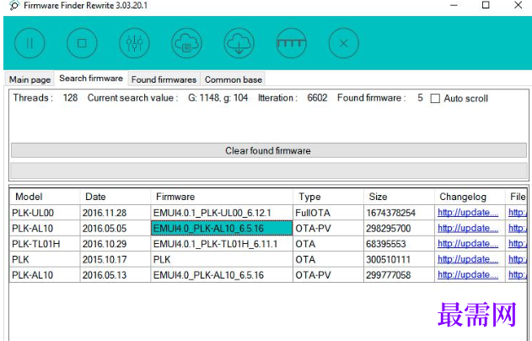Viewport: 532px width, 341px height.
Task: Click the date cell 2016.11.28
Action: click(x=116, y=213)
